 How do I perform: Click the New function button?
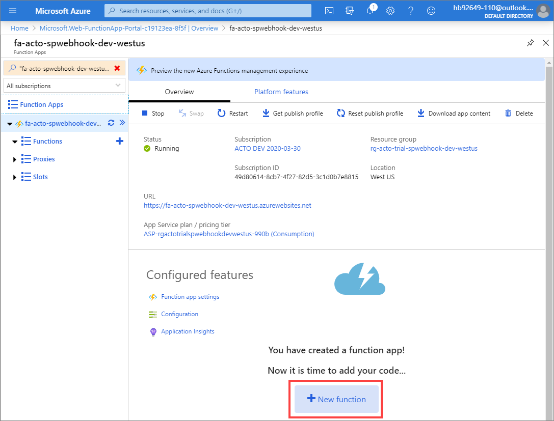(336, 399)
